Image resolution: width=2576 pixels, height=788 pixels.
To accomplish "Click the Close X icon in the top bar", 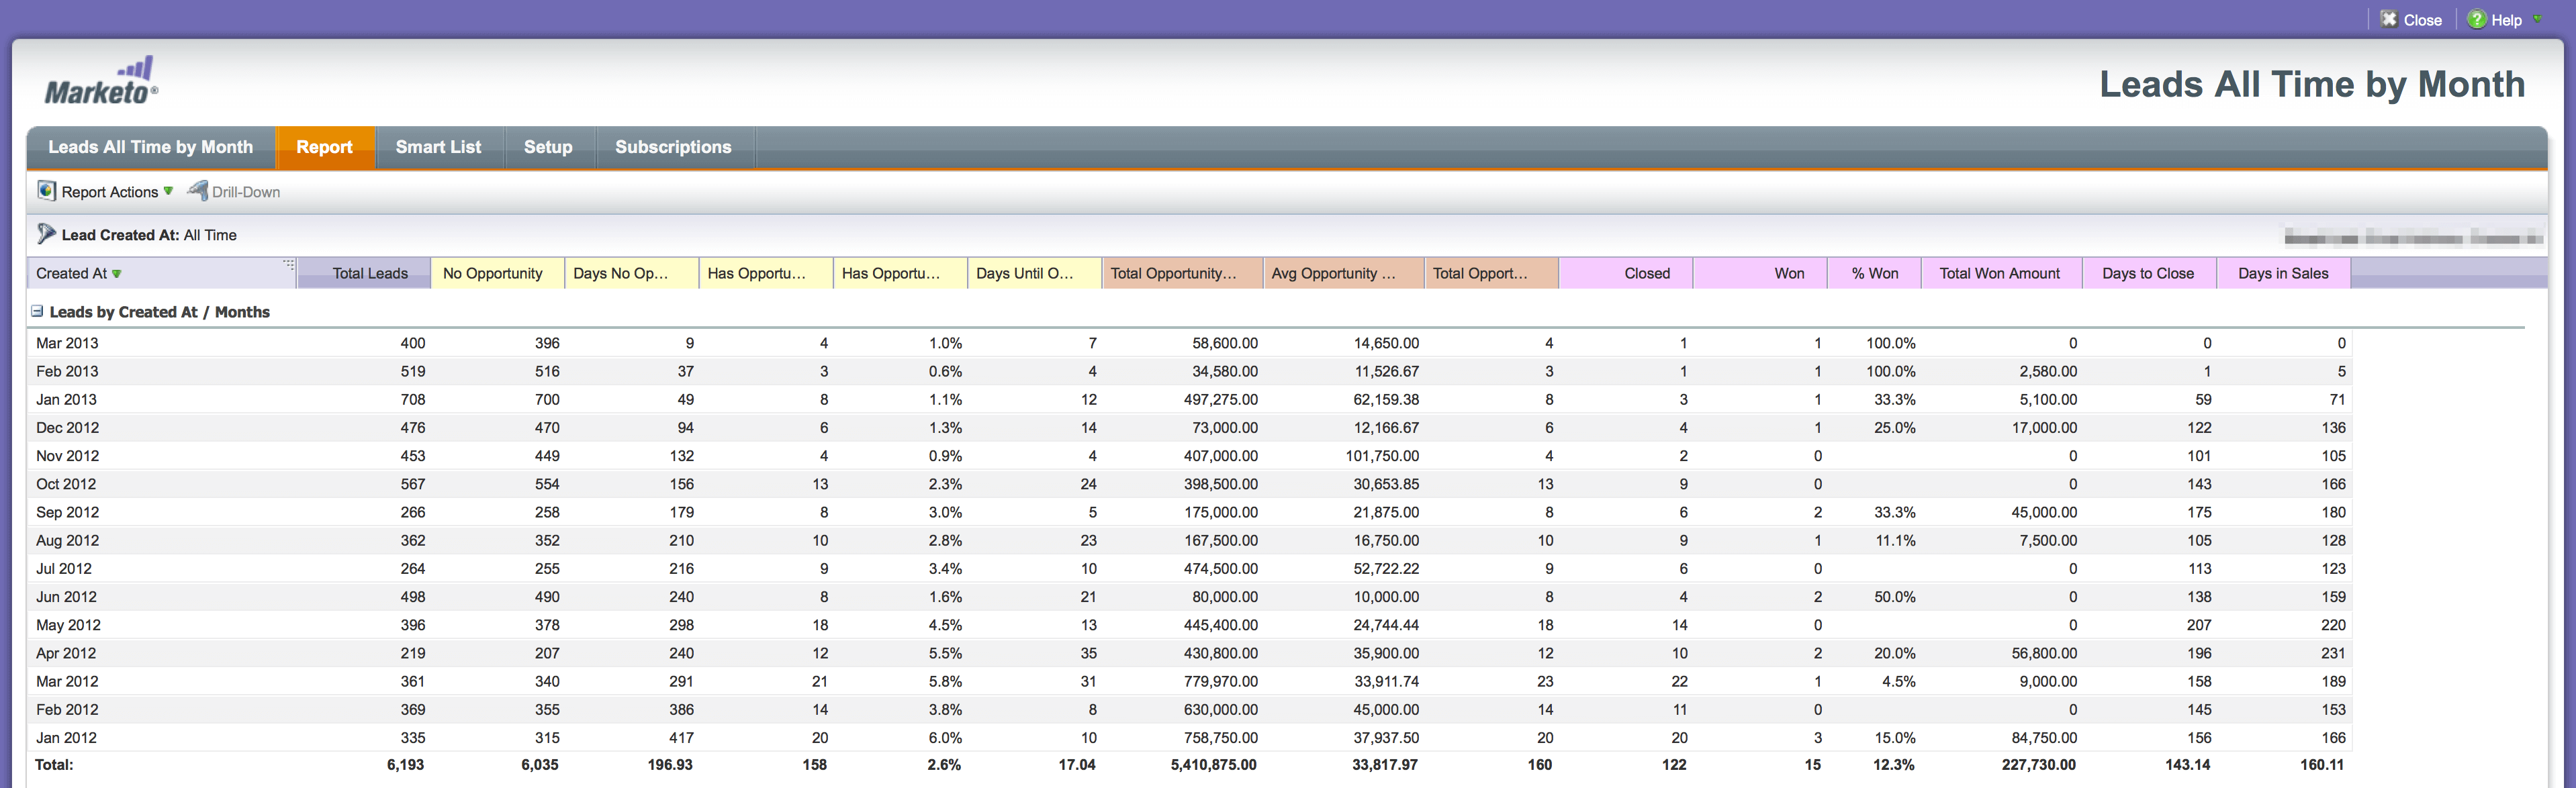I will click(2388, 20).
